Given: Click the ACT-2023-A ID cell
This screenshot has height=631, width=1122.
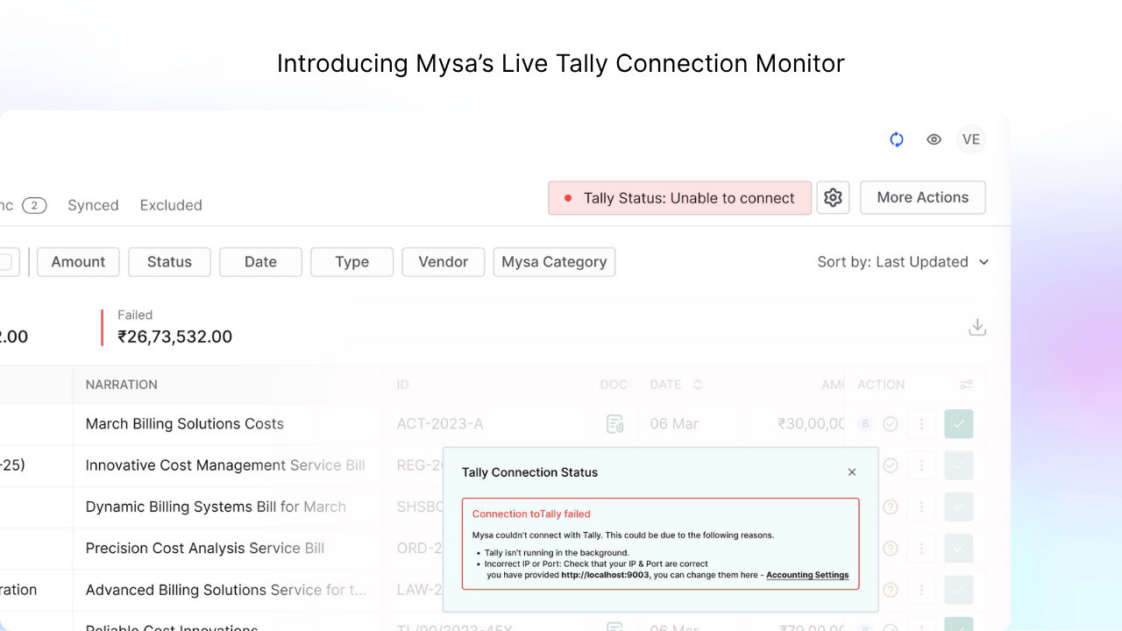Looking at the screenshot, I should point(440,424).
